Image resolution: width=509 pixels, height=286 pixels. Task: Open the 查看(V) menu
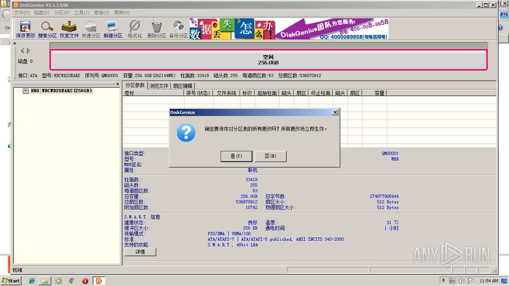(101, 13)
